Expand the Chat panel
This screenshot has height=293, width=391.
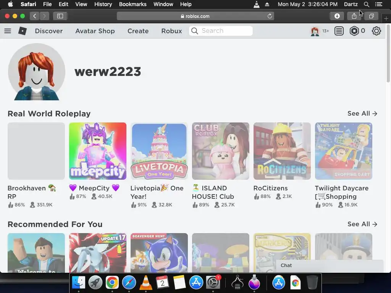coord(330,266)
